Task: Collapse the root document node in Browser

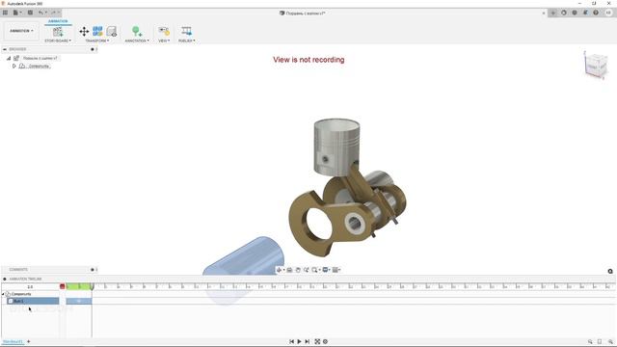Action: [x=9, y=58]
